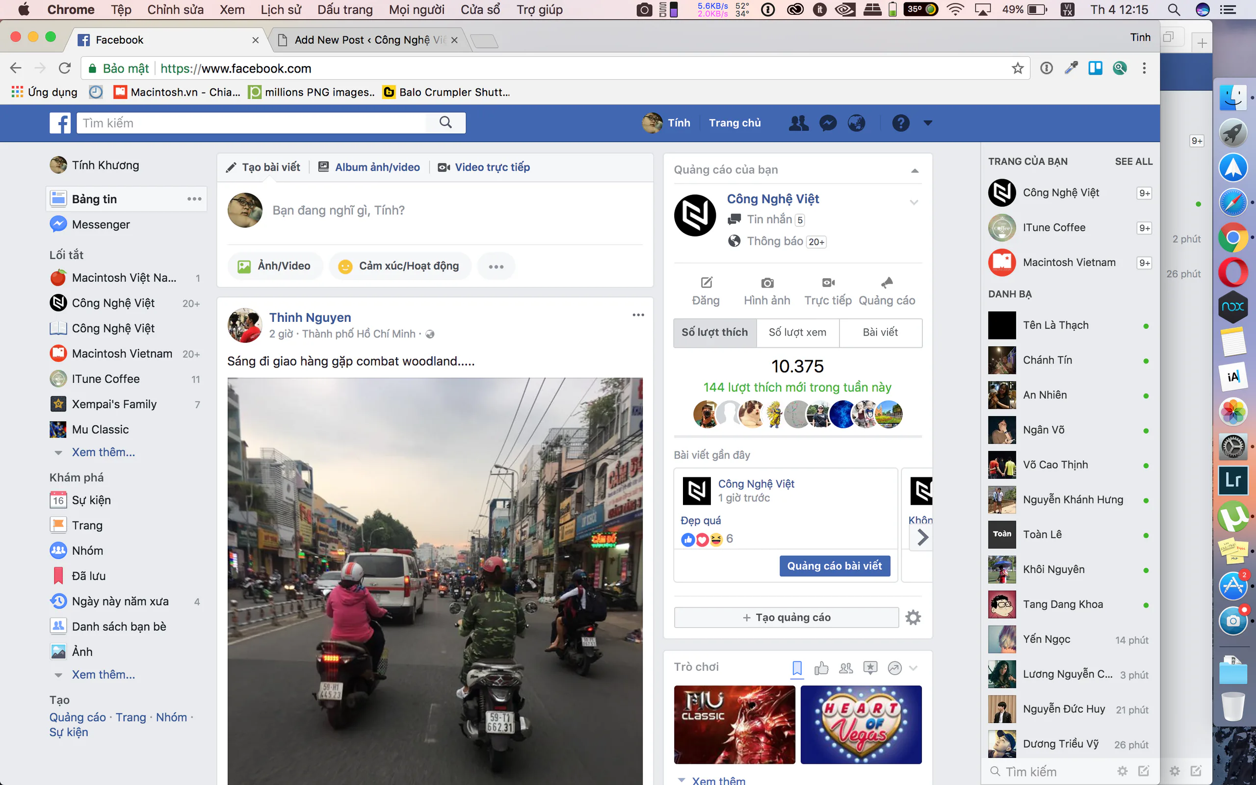Image resolution: width=1256 pixels, height=785 pixels.
Task: Open Công Nghệ Việt page selector chevron
Action: pos(914,202)
